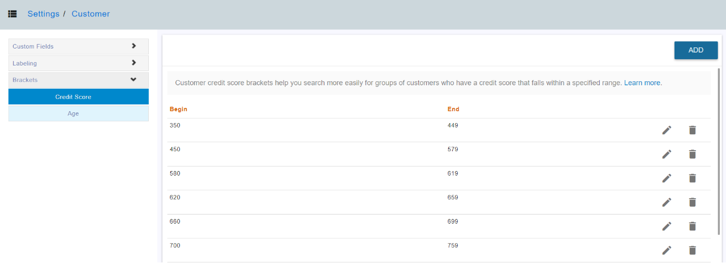Select the Begin value 620
Image resolution: width=726 pixels, height=267 pixels.
click(175, 198)
